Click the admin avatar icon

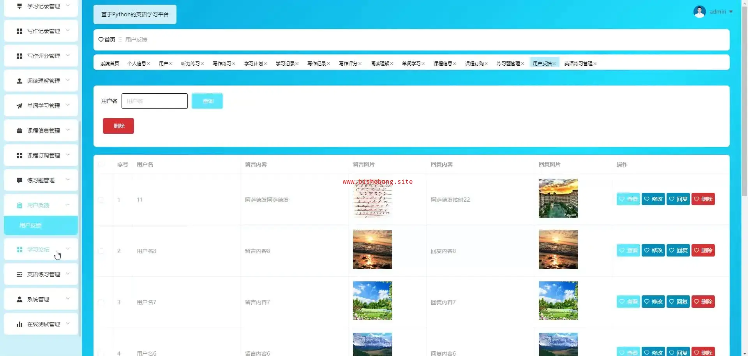coord(700,12)
